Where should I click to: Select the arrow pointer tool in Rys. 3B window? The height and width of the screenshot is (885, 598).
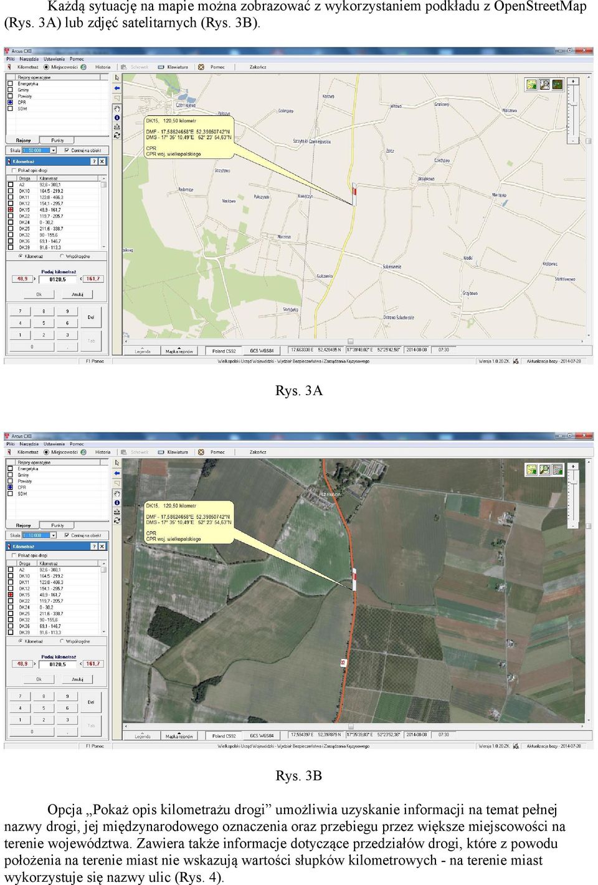pyautogui.click(x=116, y=463)
